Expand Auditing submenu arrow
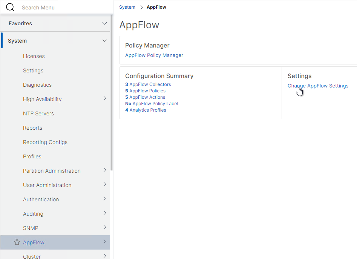The width and height of the screenshot is (357, 259). click(x=105, y=213)
